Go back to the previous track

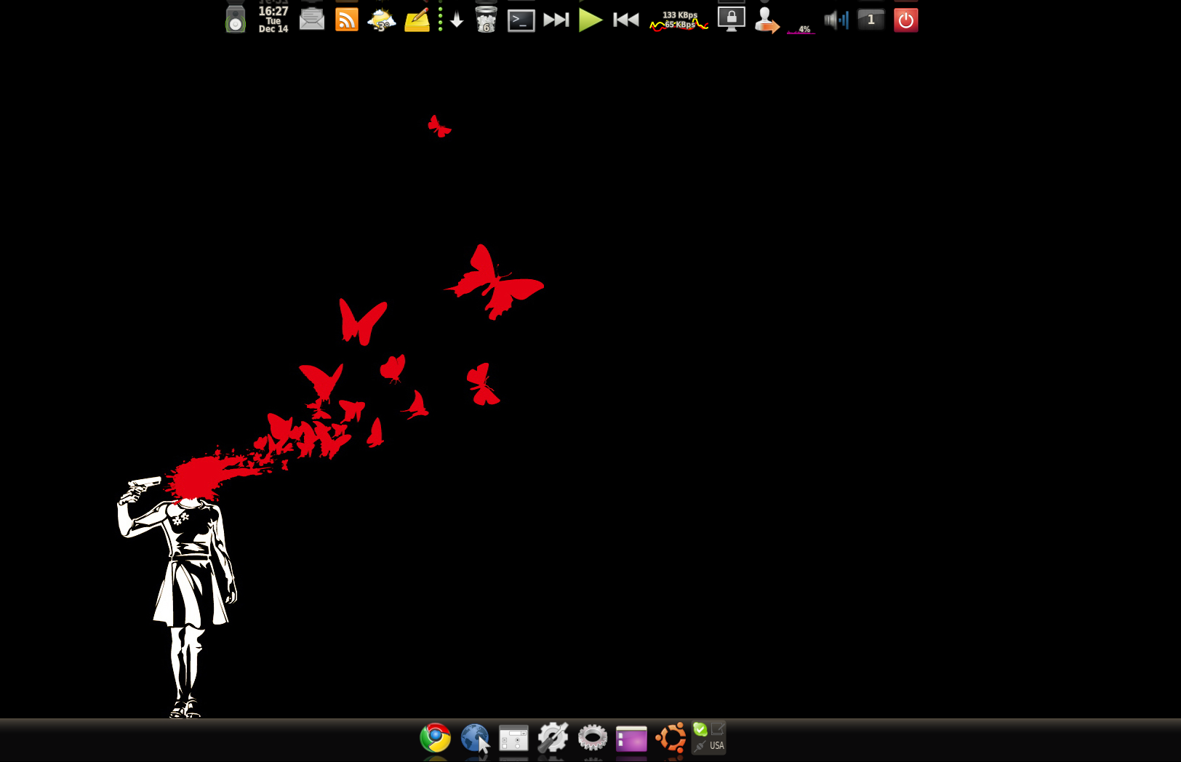point(625,20)
